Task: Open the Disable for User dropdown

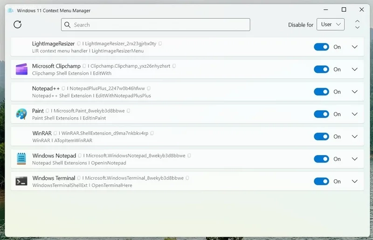Action: point(331,24)
